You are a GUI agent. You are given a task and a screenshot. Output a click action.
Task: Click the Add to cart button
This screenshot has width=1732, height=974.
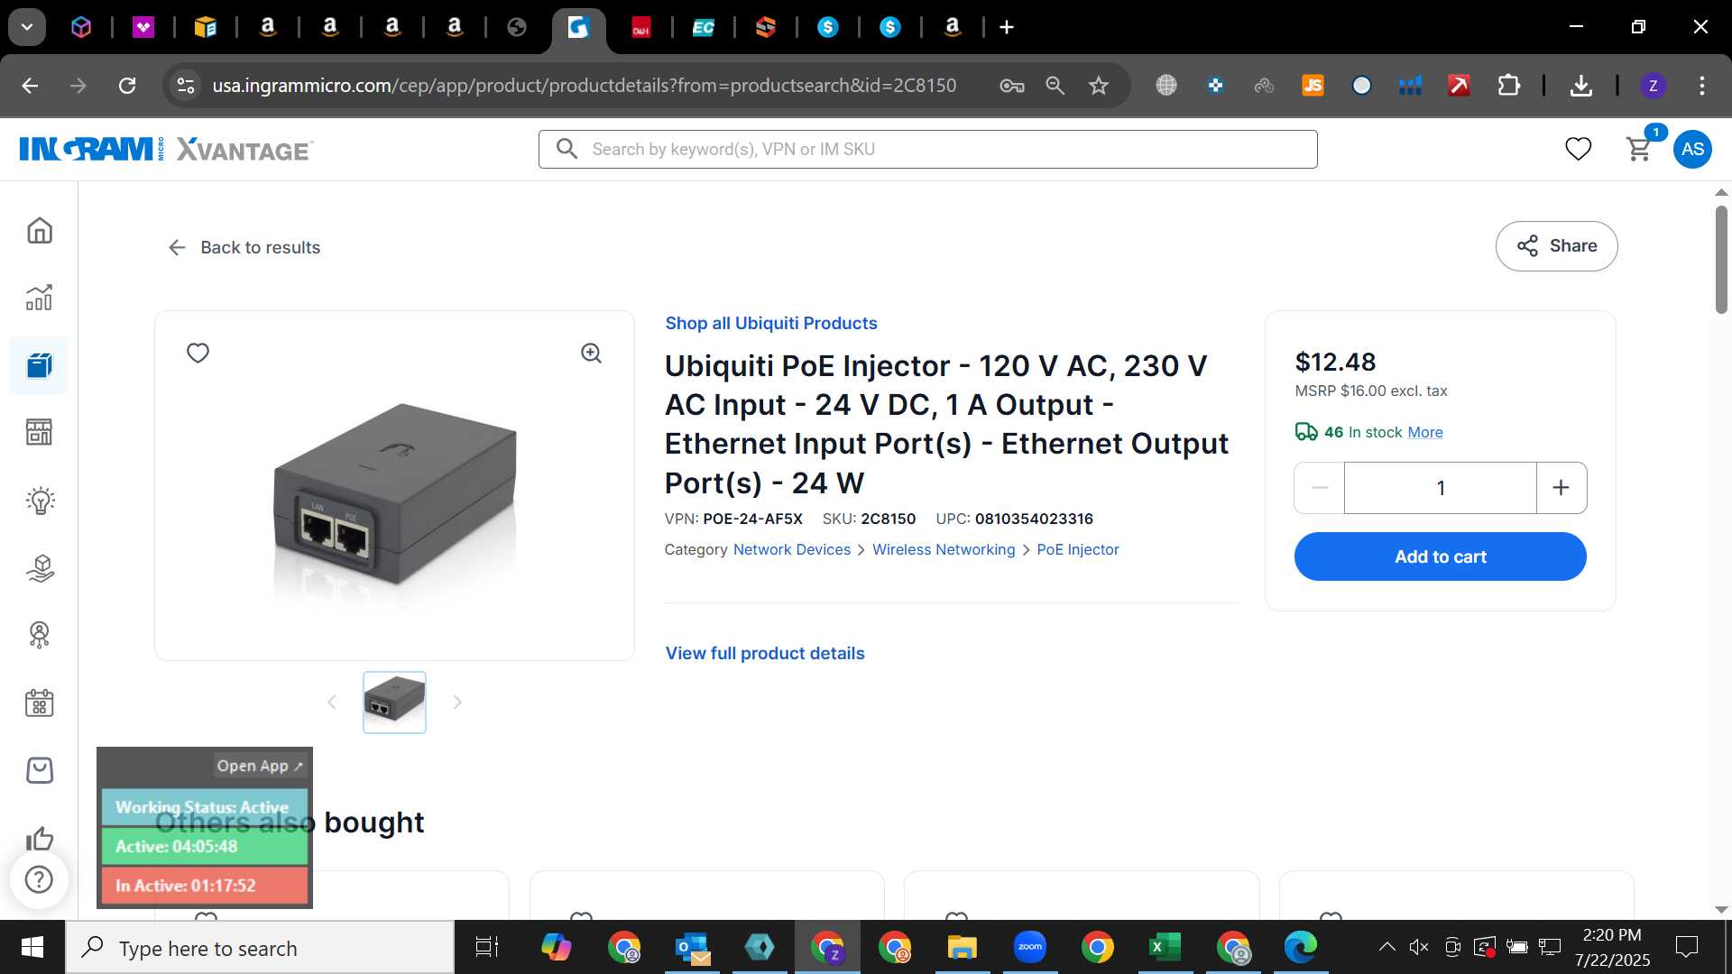point(1440,556)
